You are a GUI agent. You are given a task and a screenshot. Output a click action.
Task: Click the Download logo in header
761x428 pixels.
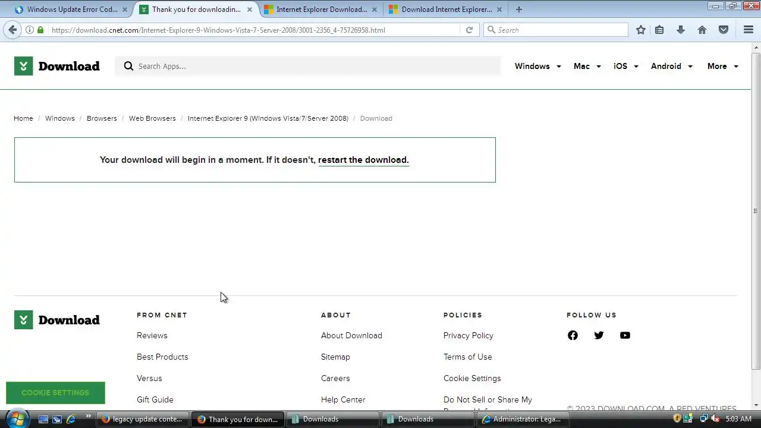tap(57, 66)
